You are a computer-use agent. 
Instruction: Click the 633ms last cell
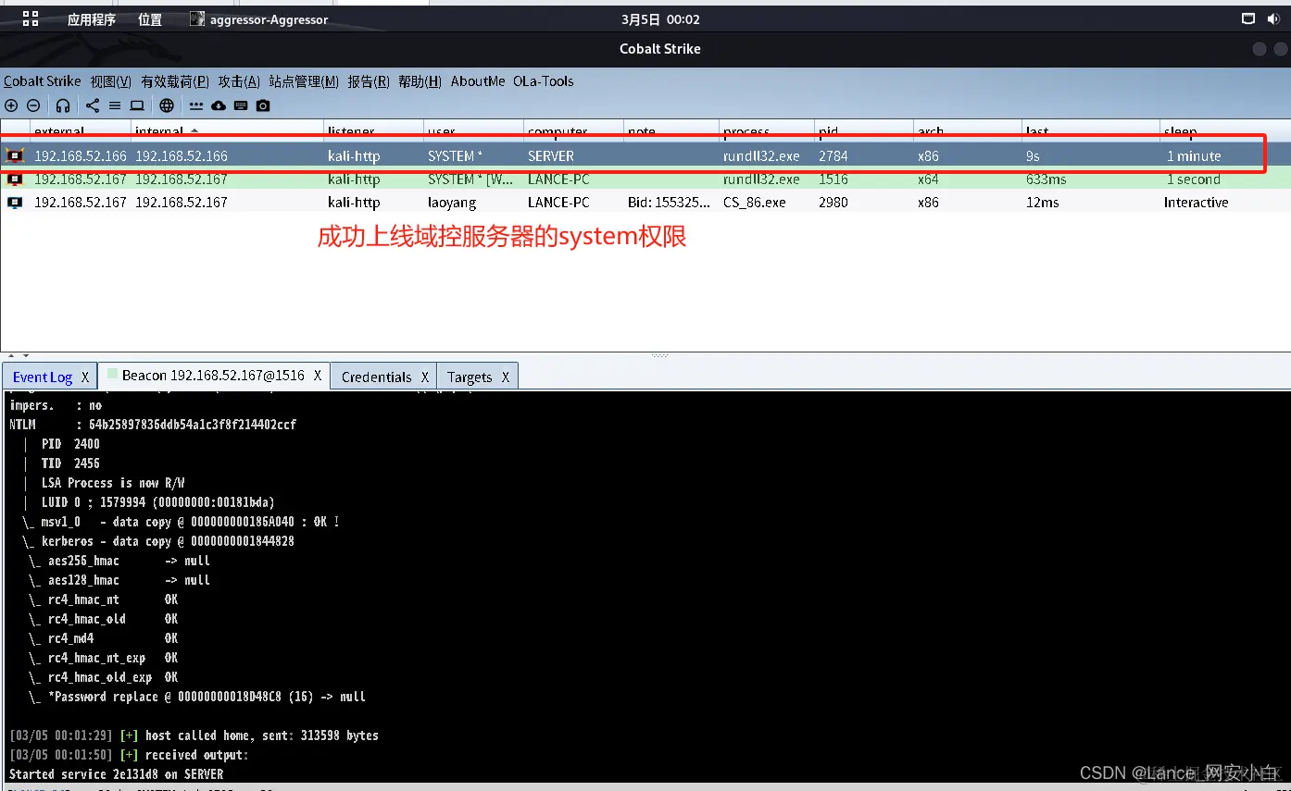tap(1047, 179)
